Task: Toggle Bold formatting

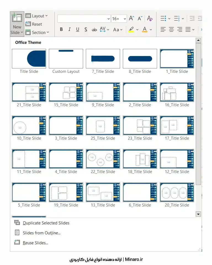Action: [61, 30]
